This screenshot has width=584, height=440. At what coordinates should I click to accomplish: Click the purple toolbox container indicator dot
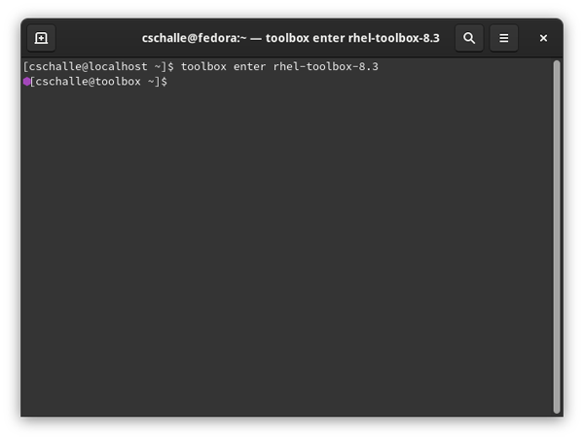[x=26, y=82]
